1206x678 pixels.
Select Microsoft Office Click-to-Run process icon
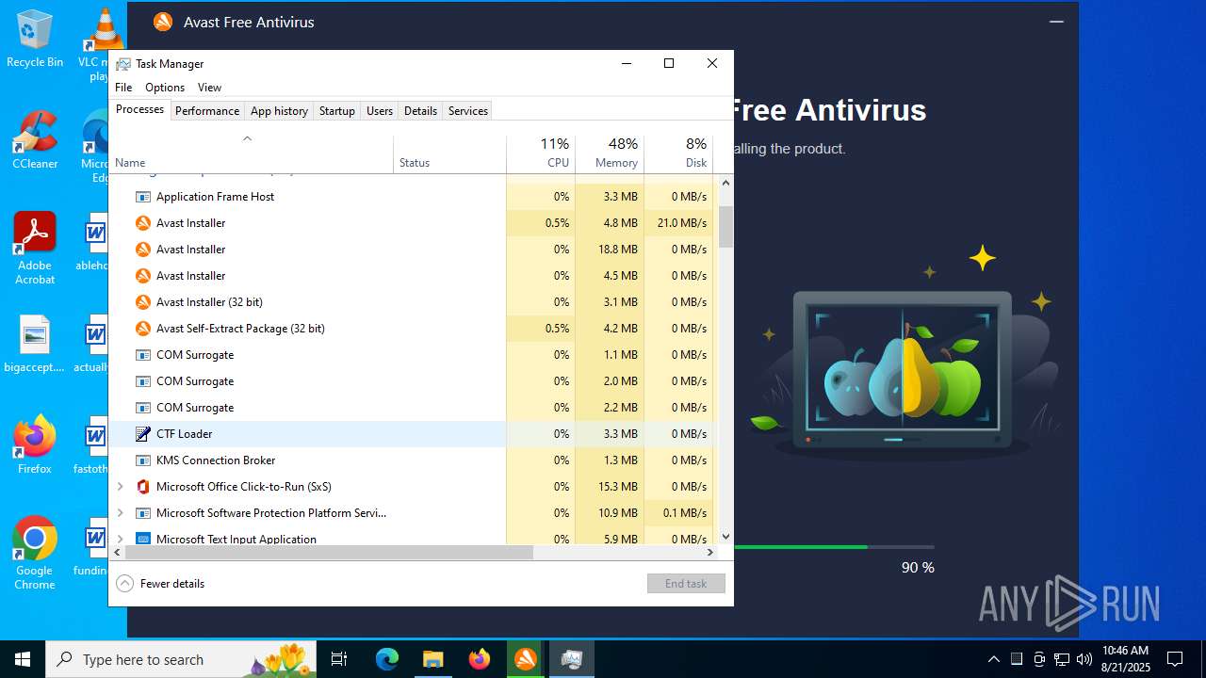[143, 487]
